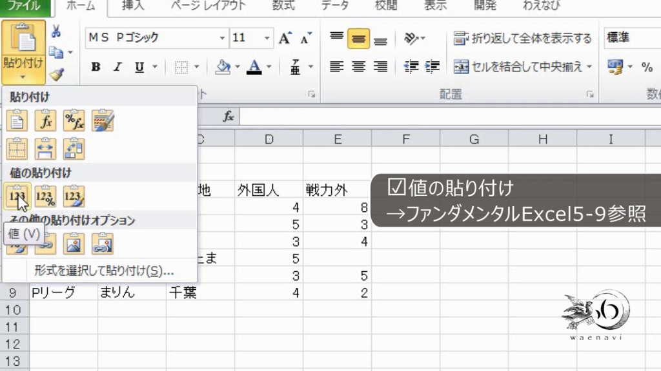This screenshot has height=371, width=661.
Task: Select column header G
Action: 474,139
